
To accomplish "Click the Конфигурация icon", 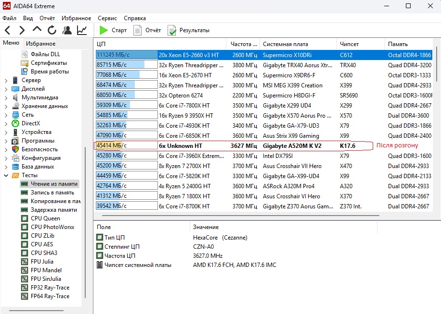I will 15,158.
